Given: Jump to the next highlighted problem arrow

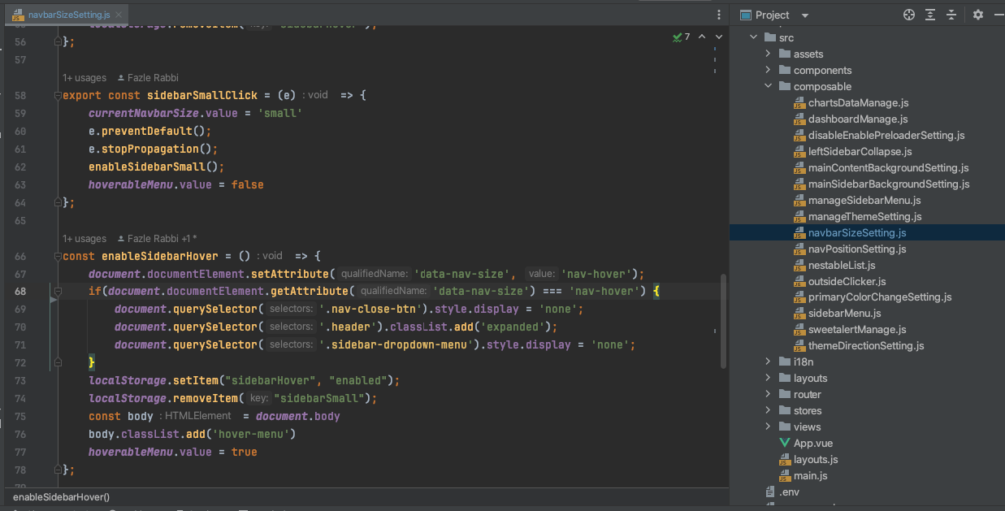Looking at the screenshot, I should click(718, 37).
